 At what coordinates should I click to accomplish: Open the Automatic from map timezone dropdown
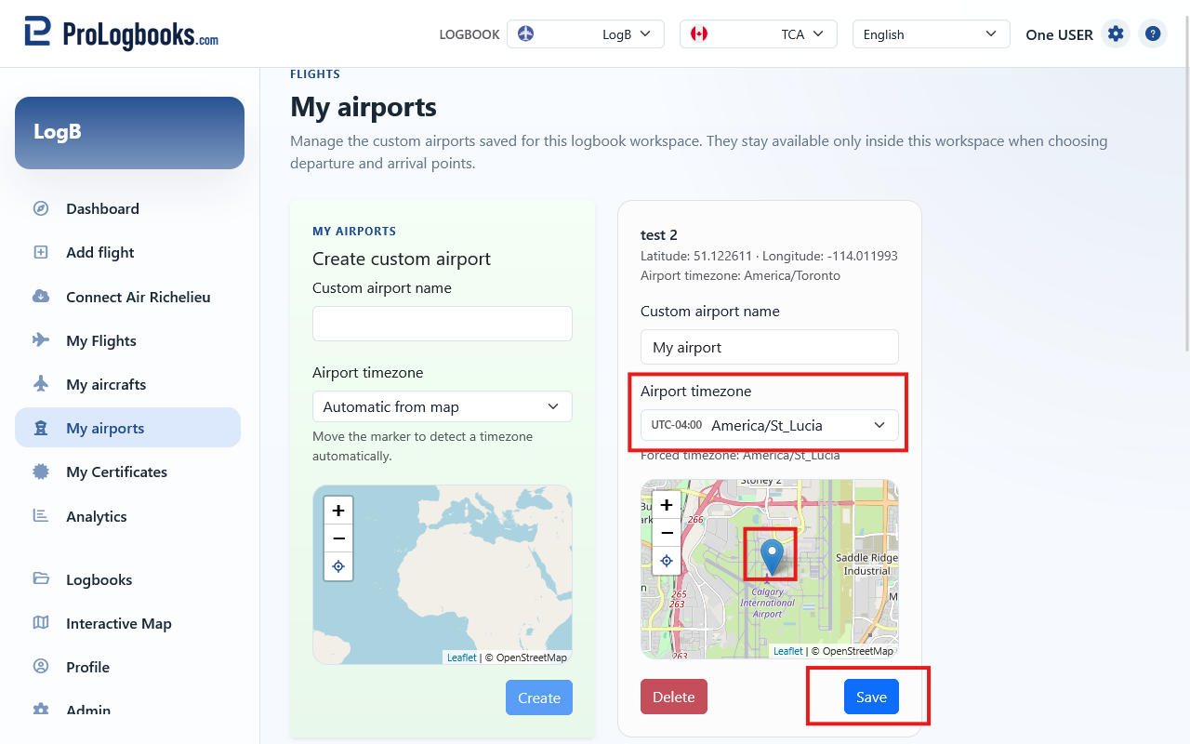click(443, 406)
